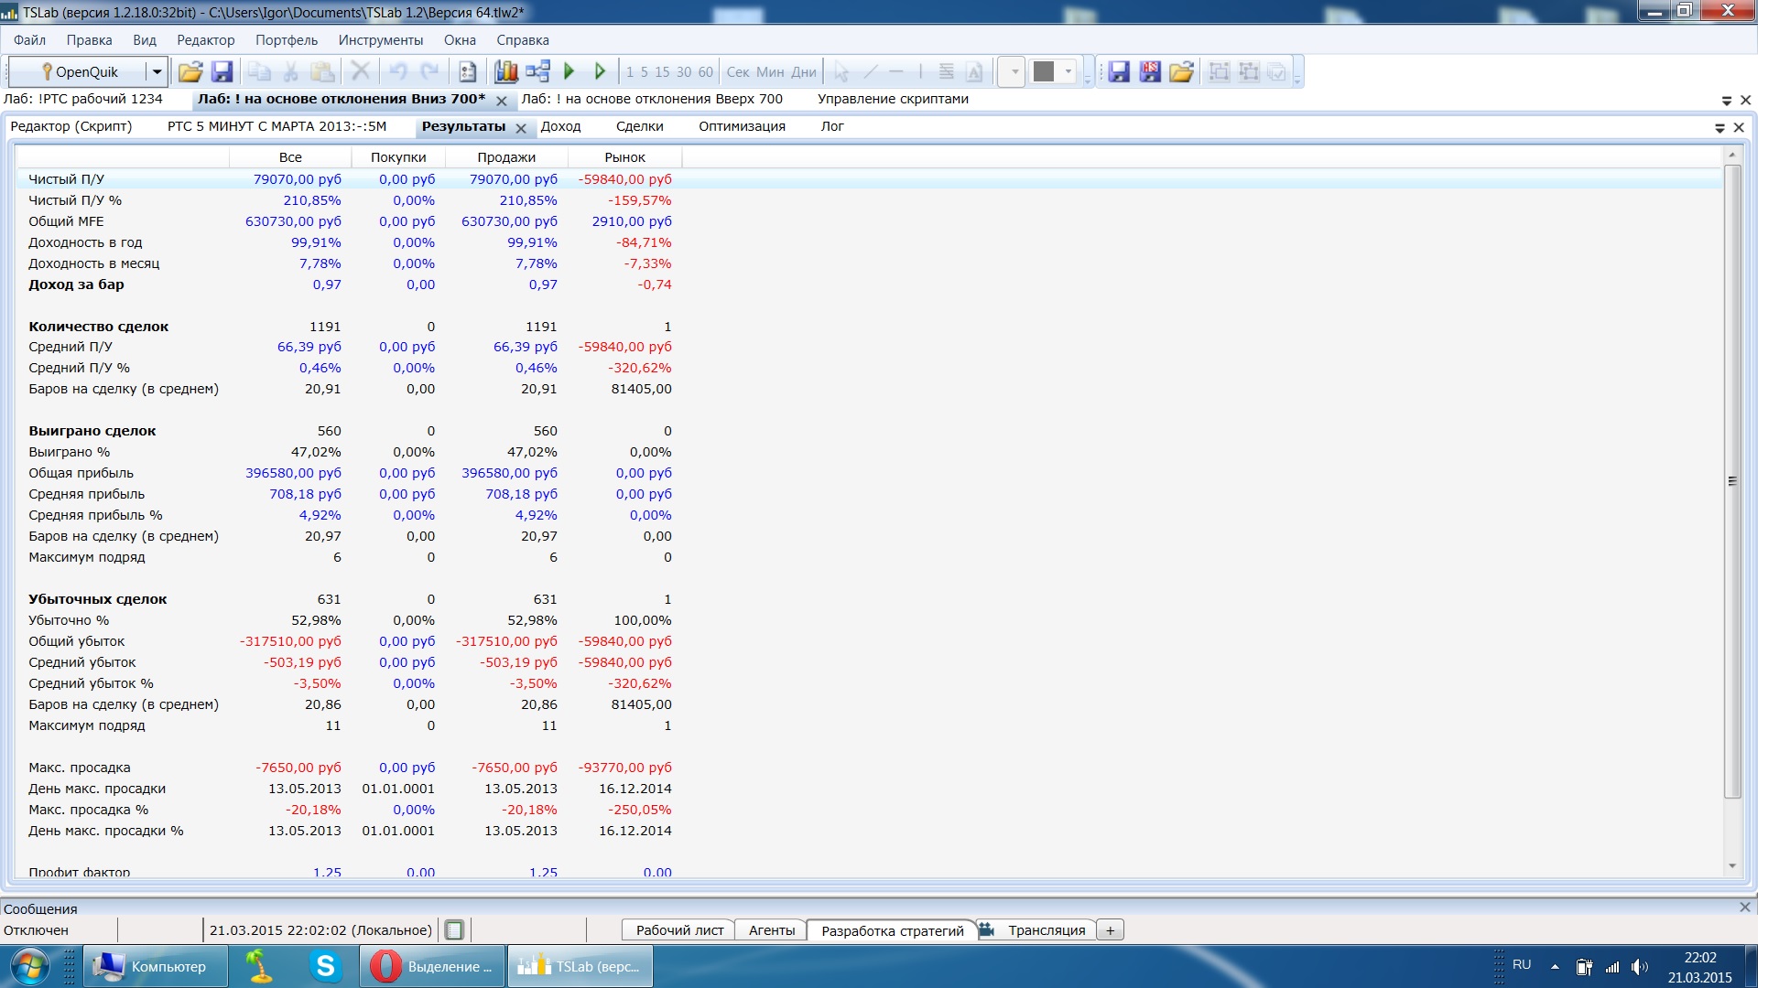Viewport: 1768px width, 988px height.
Task: Click the first save floppy disk icon
Action: [222, 71]
